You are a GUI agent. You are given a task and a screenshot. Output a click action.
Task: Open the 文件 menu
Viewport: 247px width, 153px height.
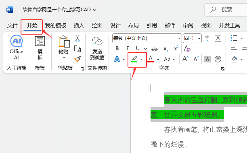click(13, 25)
